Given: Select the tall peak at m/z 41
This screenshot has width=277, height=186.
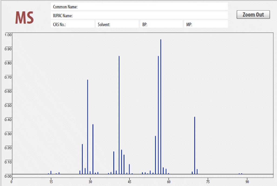Looking at the screenshot, I should [x=119, y=114].
